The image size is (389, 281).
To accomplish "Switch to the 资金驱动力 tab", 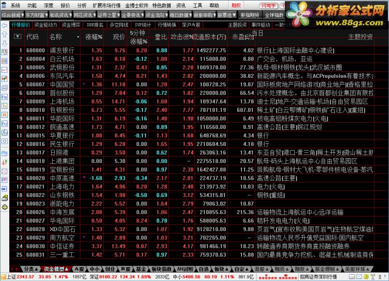I will tap(45, 25).
